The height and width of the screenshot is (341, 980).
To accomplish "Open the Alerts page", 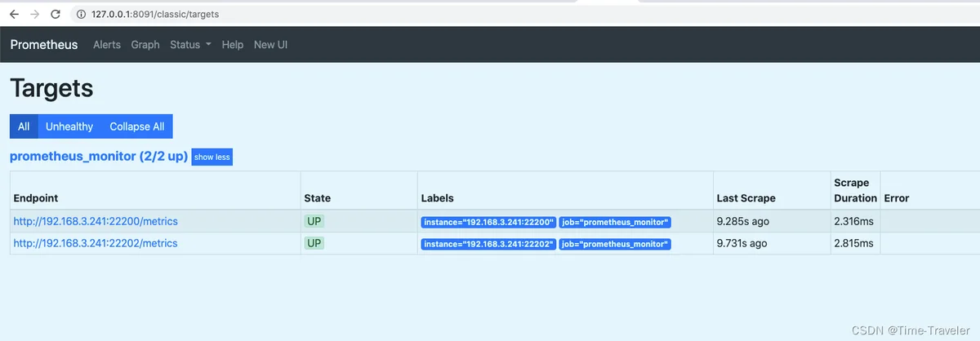I will click(107, 45).
